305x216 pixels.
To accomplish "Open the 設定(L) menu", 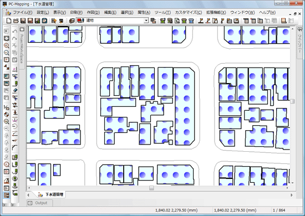I will point(43,12).
